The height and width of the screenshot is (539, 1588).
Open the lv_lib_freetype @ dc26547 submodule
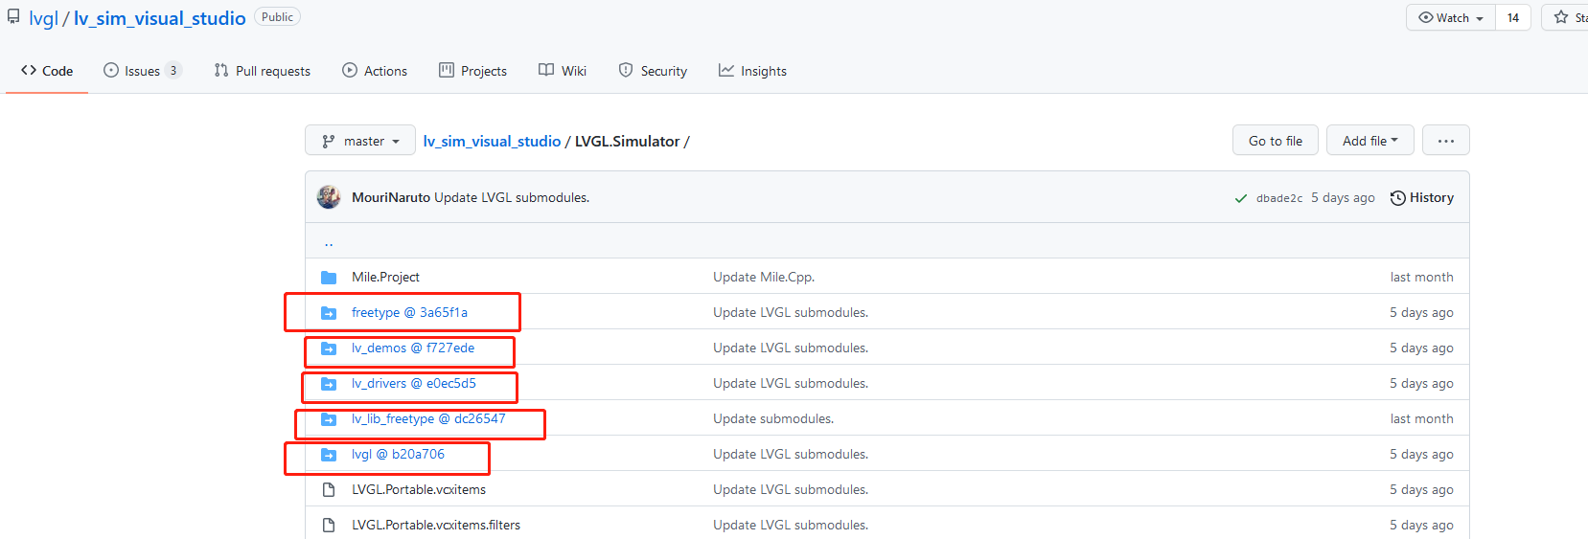click(428, 418)
